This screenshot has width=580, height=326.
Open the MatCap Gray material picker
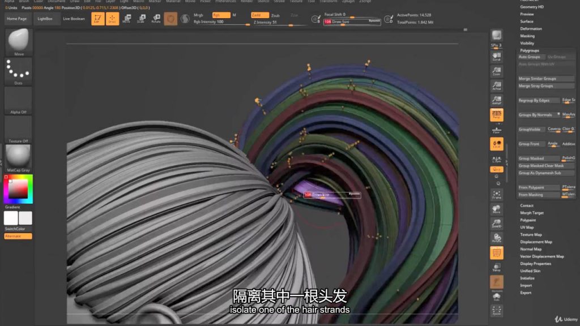click(18, 158)
